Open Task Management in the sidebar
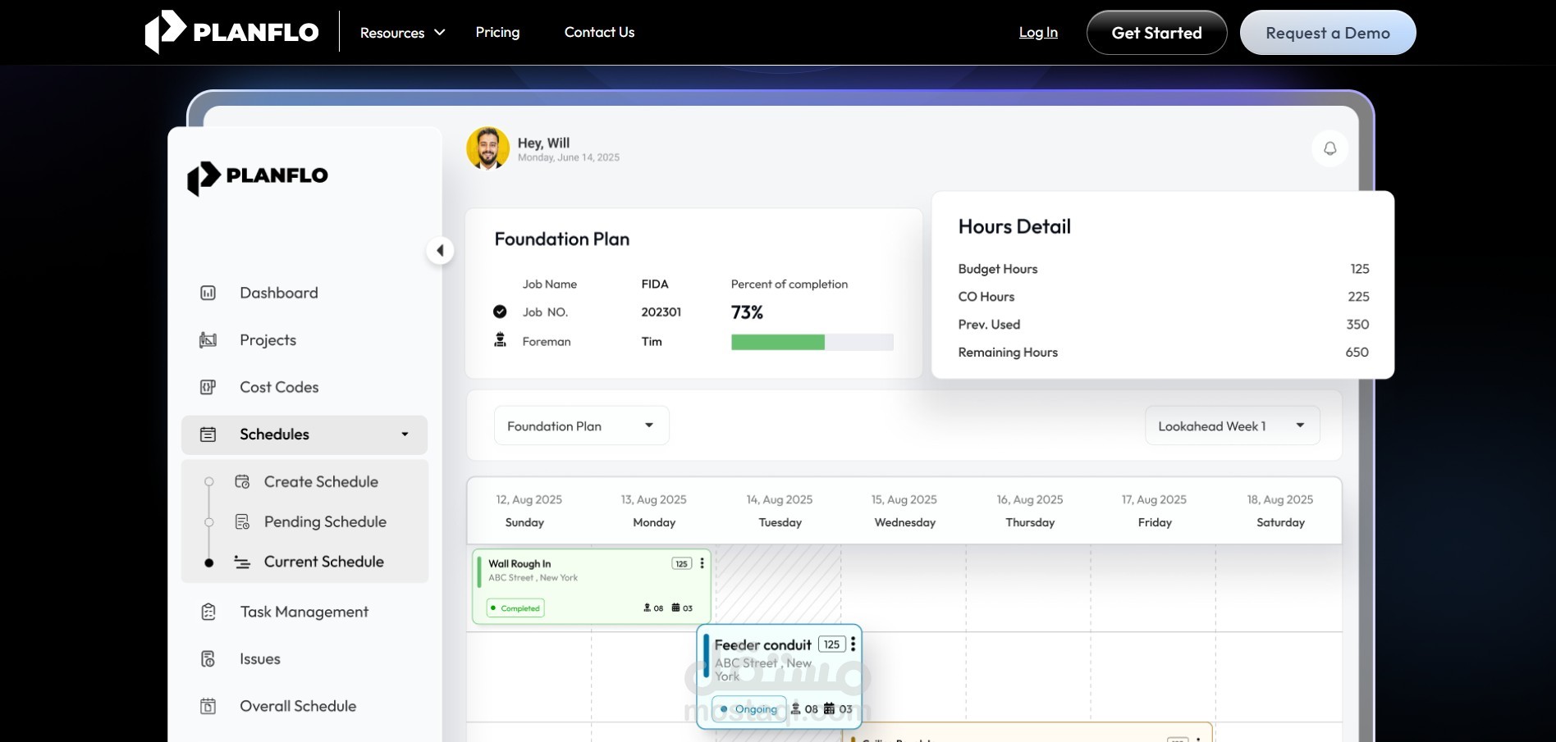 (x=304, y=612)
